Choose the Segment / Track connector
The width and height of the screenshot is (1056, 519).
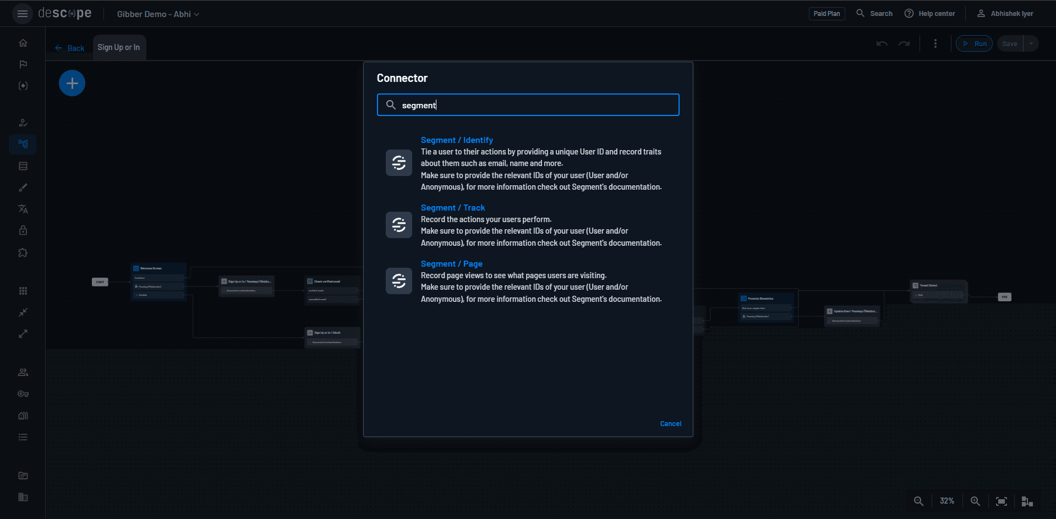[x=453, y=207]
